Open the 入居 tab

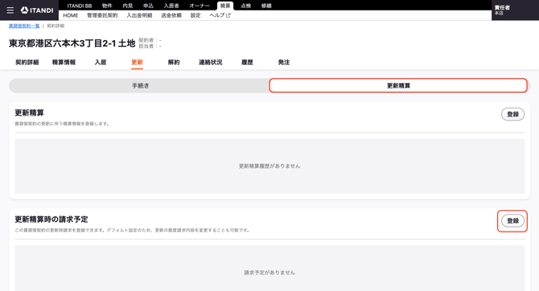[x=101, y=63]
